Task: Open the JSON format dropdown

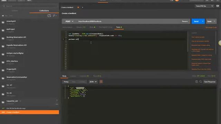Action: pyautogui.click(x=93, y=82)
